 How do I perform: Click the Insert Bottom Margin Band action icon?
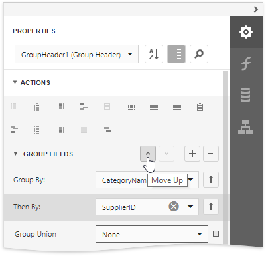point(84,129)
